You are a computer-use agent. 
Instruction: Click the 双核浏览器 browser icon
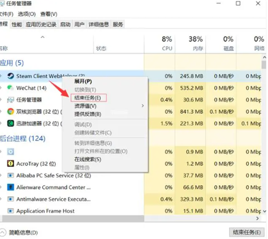coord(11,112)
